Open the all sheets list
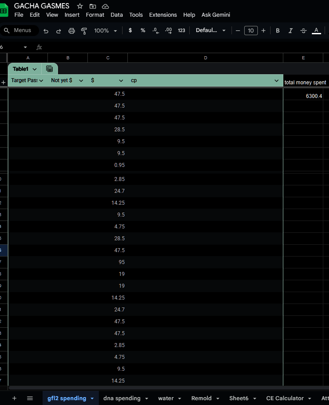 point(30,398)
